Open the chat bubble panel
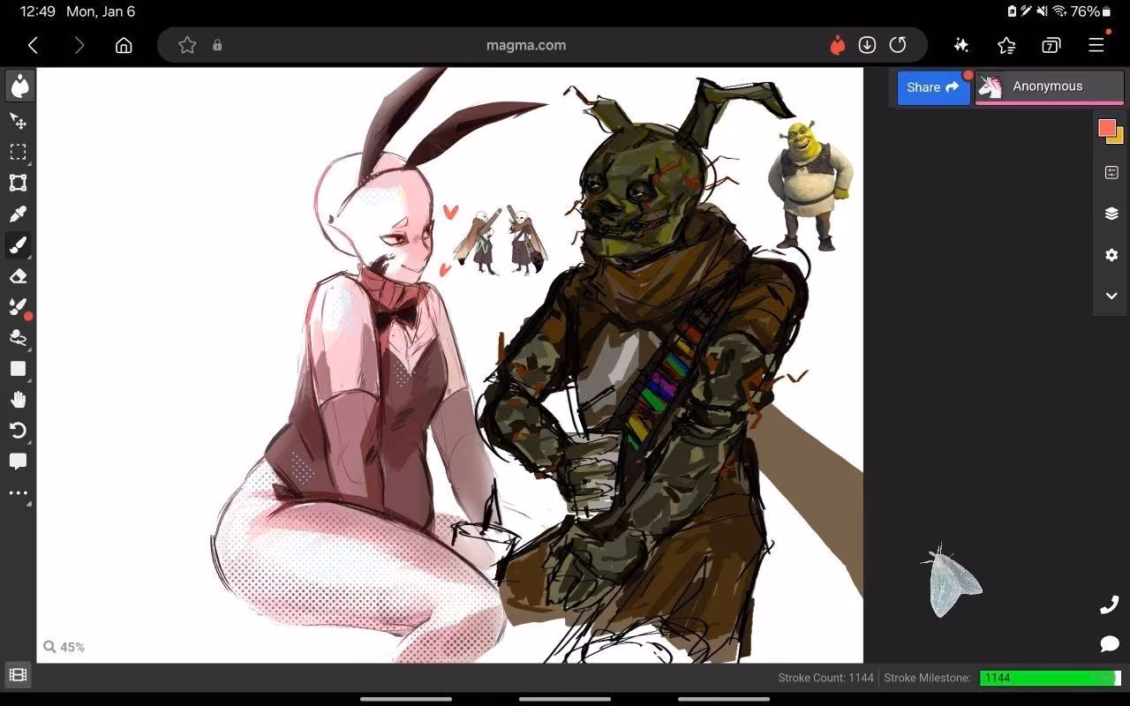Viewport: 1130px width, 706px height. pos(1110,644)
